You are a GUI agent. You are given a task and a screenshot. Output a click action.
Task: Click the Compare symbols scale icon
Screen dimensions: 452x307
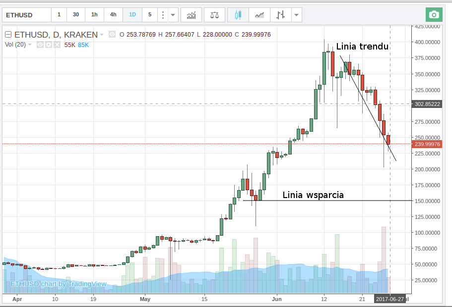click(214, 15)
